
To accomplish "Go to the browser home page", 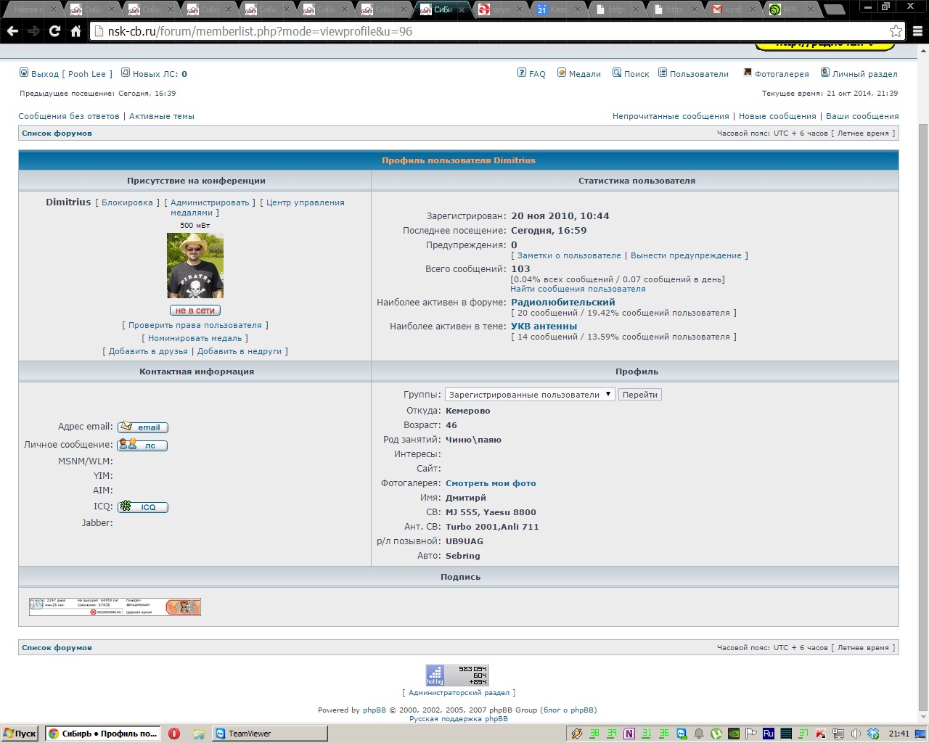I will [75, 31].
